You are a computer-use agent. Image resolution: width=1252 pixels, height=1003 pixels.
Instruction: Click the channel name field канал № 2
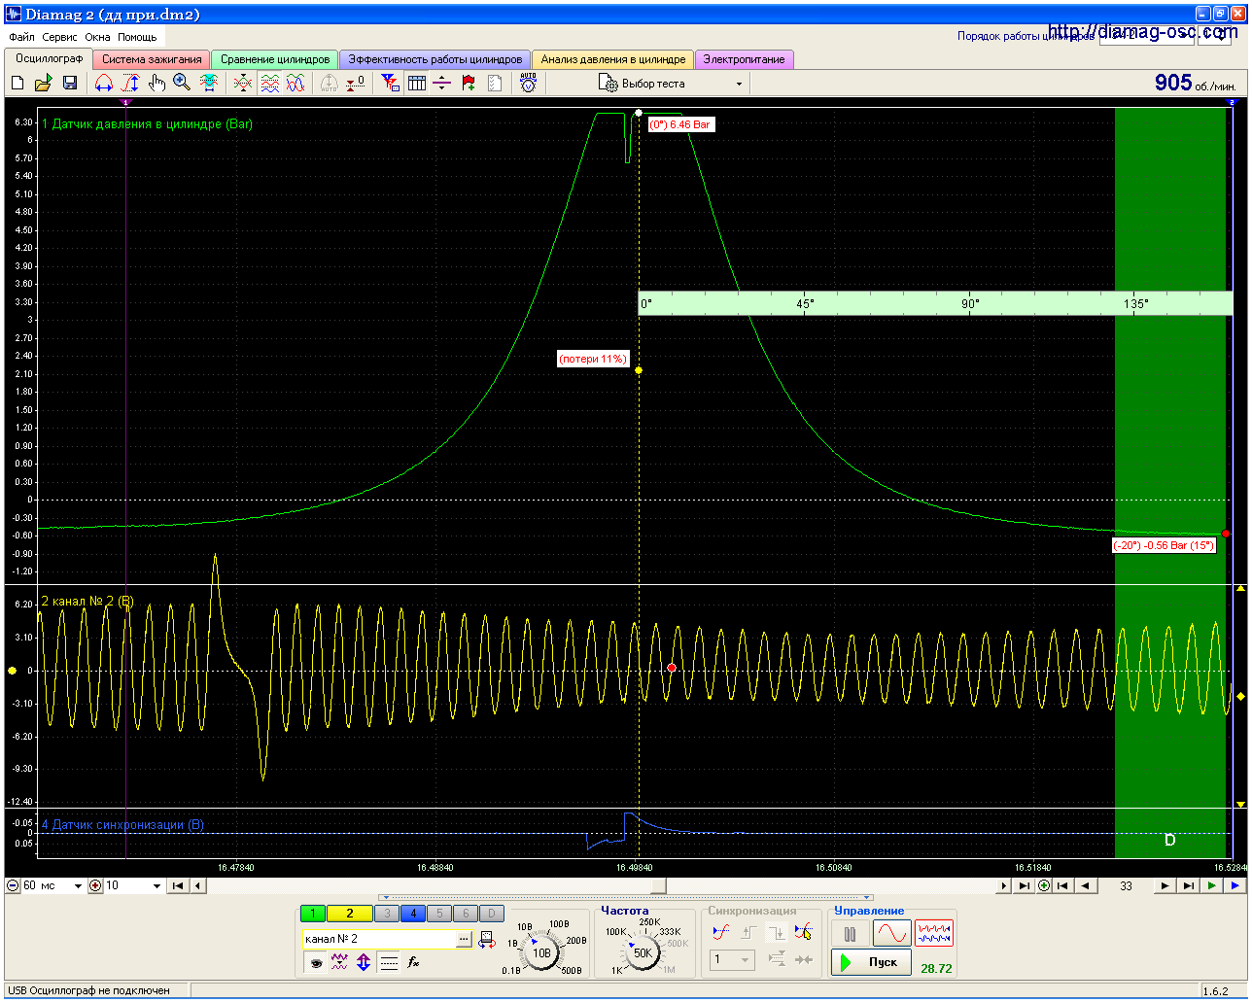coord(379,939)
